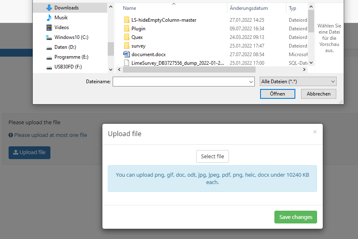Click the Öffnen button

277,94
